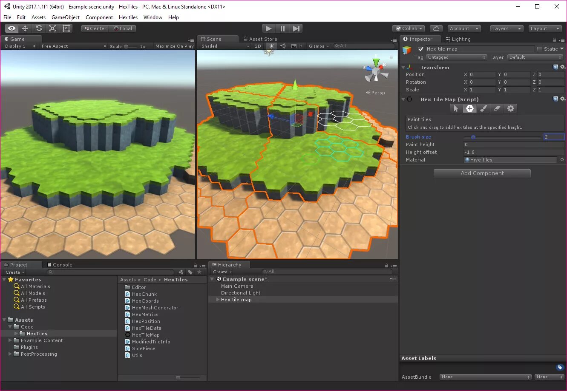Click the scene orientation gizmo
This screenshot has width=567, height=391.
(376, 71)
